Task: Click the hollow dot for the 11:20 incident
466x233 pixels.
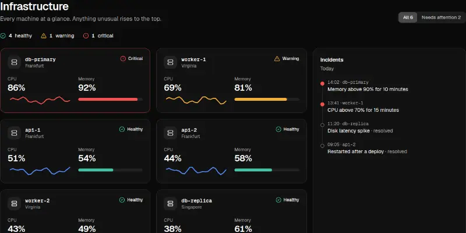Action: click(x=322, y=125)
